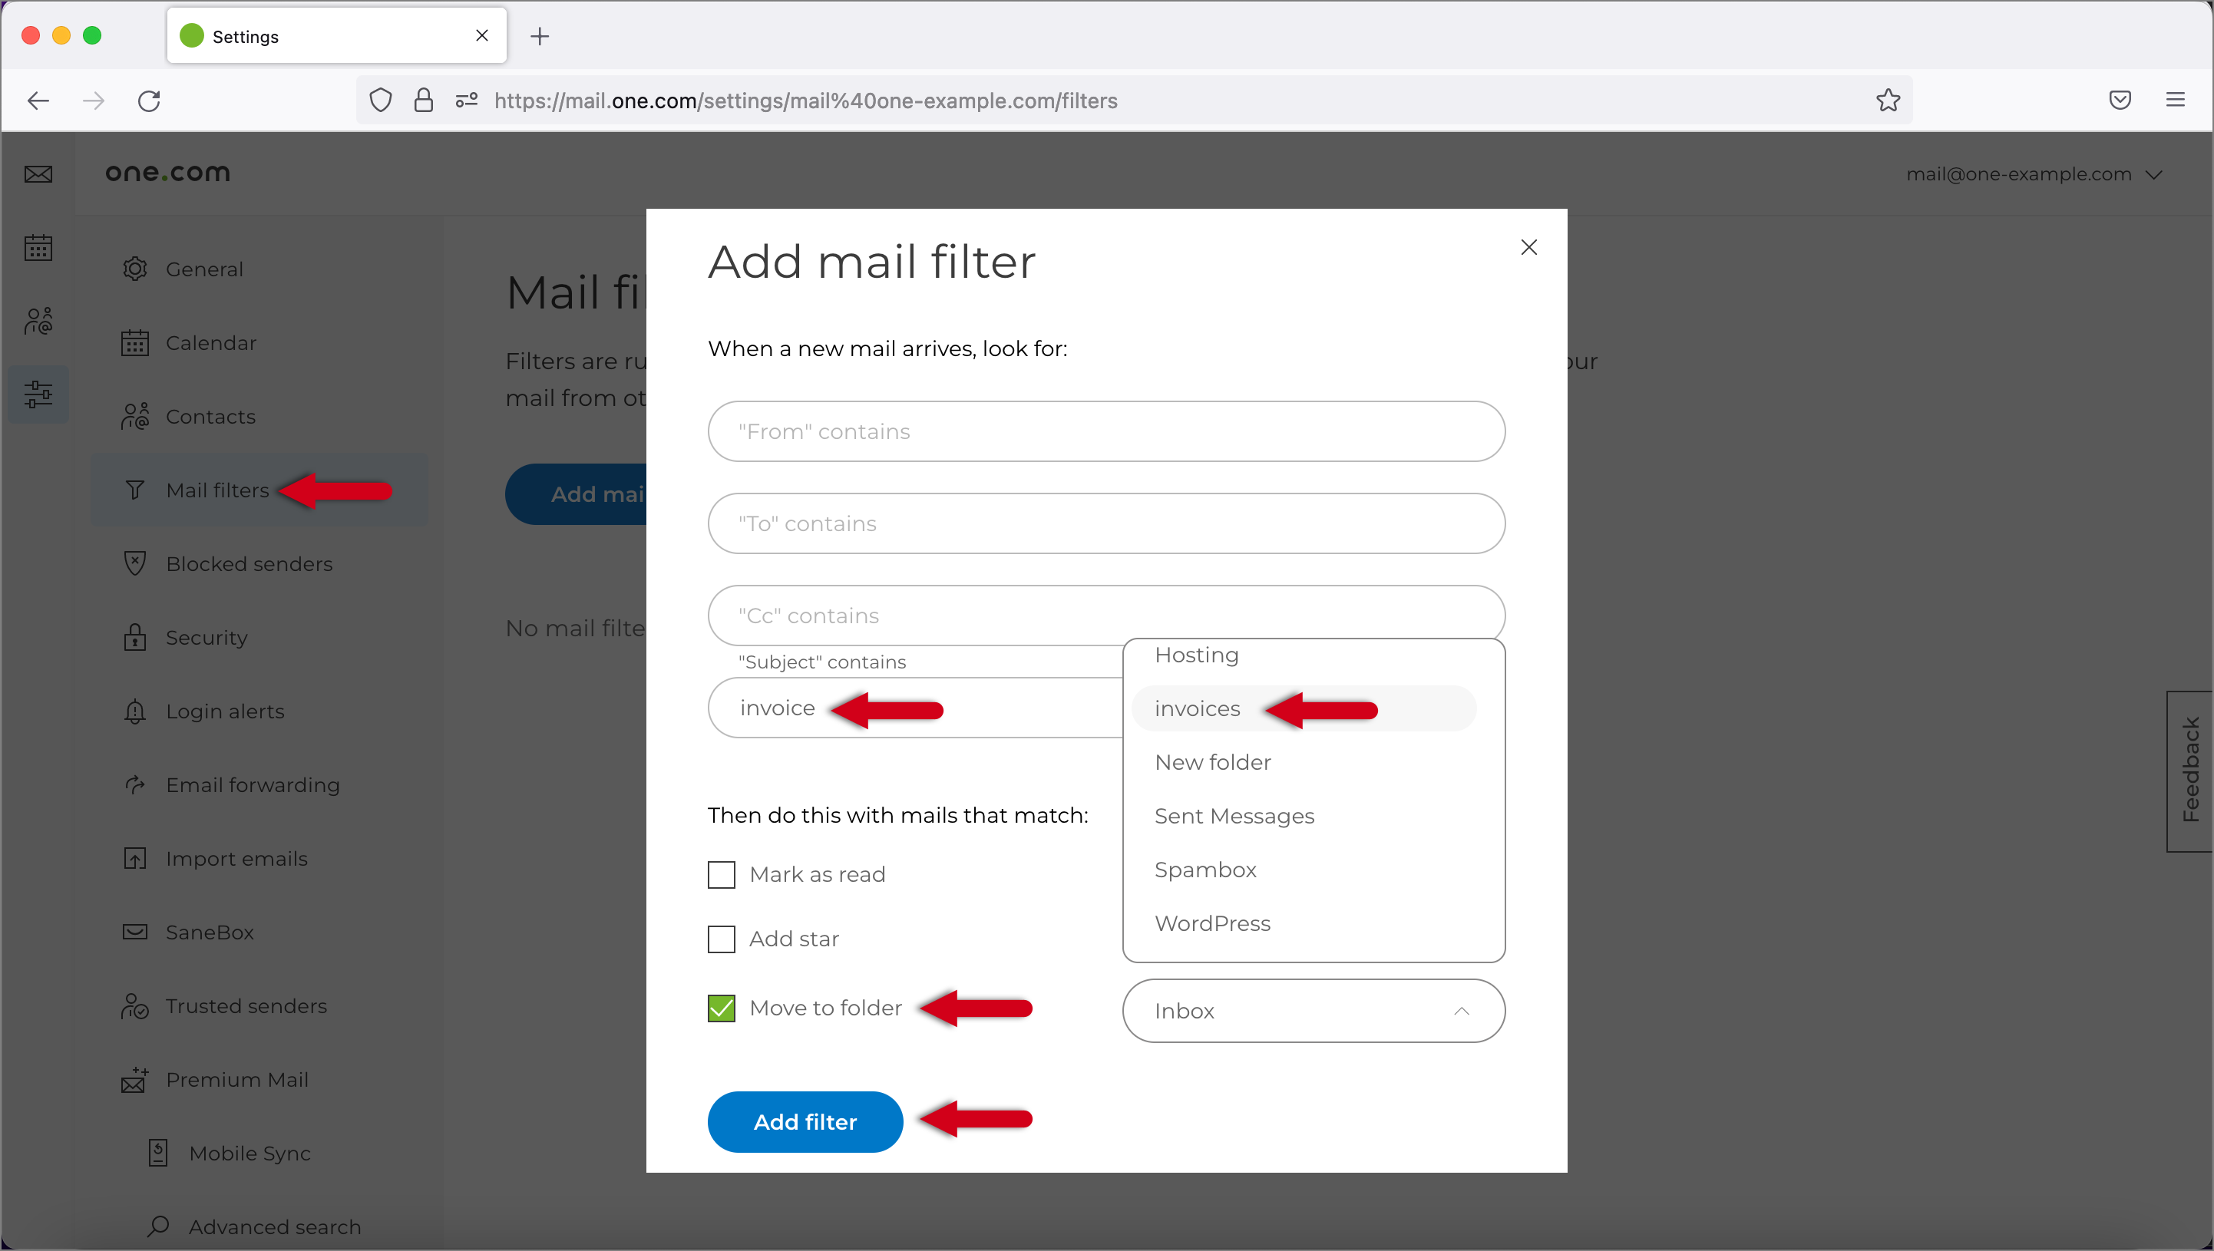
Task: Click the Security padlock icon in the settings list
Action: pyautogui.click(x=135, y=637)
